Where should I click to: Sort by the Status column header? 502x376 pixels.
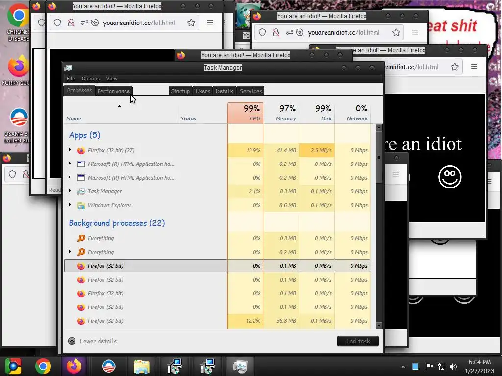pos(202,113)
